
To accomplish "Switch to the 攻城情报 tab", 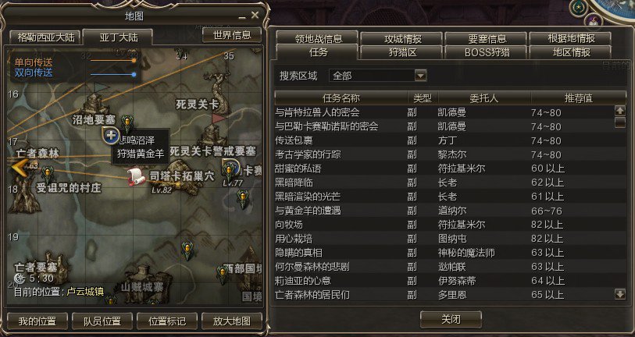I will [x=402, y=38].
